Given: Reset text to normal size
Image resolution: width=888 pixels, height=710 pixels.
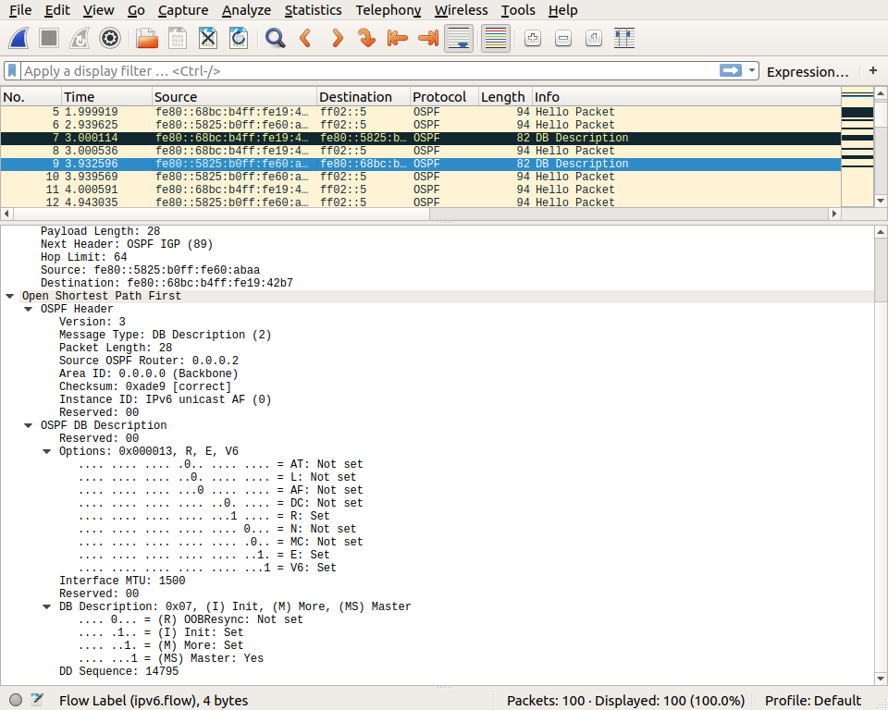Looking at the screenshot, I should click(x=594, y=39).
